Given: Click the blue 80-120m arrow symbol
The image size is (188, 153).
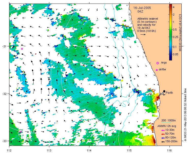Looking at the screenshot, I should [163, 138].
